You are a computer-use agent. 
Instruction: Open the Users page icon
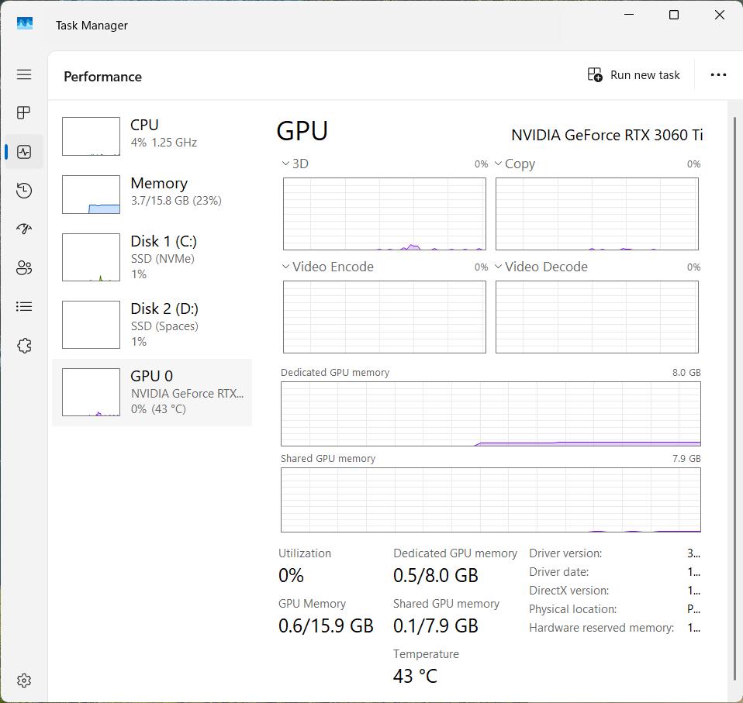click(x=24, y=268)
